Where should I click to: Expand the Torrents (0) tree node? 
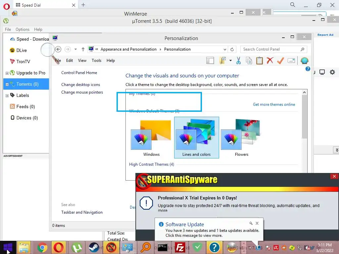(x=7, y=84)
